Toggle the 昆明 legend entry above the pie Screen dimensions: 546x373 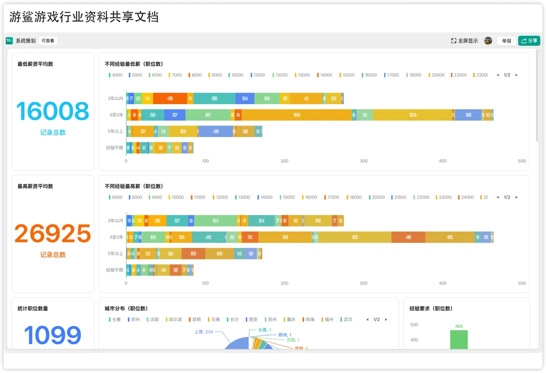click(195, 319)
